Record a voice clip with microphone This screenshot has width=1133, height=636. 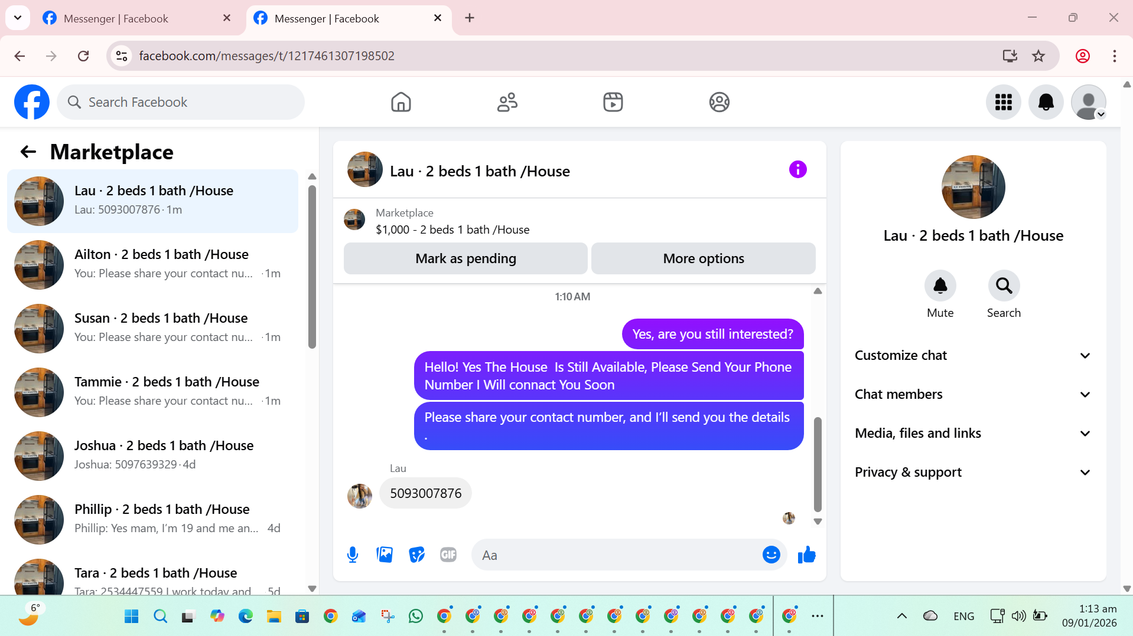click(x=353, y=555)
